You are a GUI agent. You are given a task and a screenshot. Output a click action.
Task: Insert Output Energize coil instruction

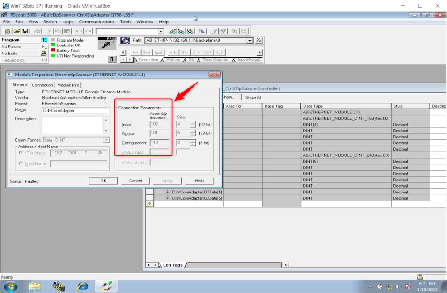tap(196, 52)
